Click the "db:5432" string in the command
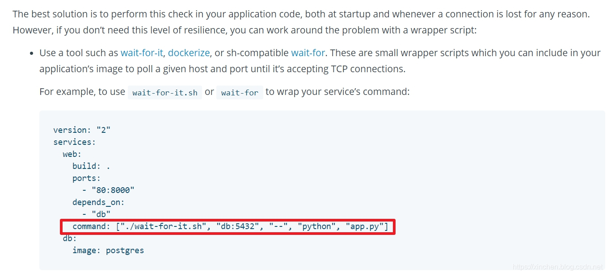Image resolution: width=607 pixels, height=275 pixels. pyautogui.click(x=238, y=226)
